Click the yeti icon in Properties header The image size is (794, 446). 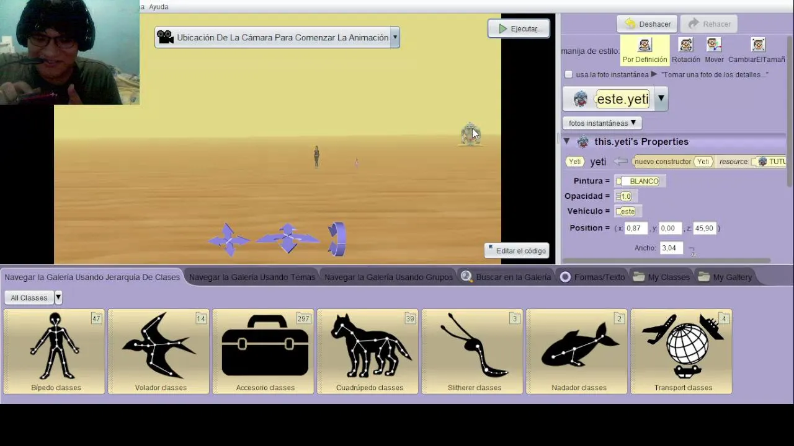(x=582, y=142)
